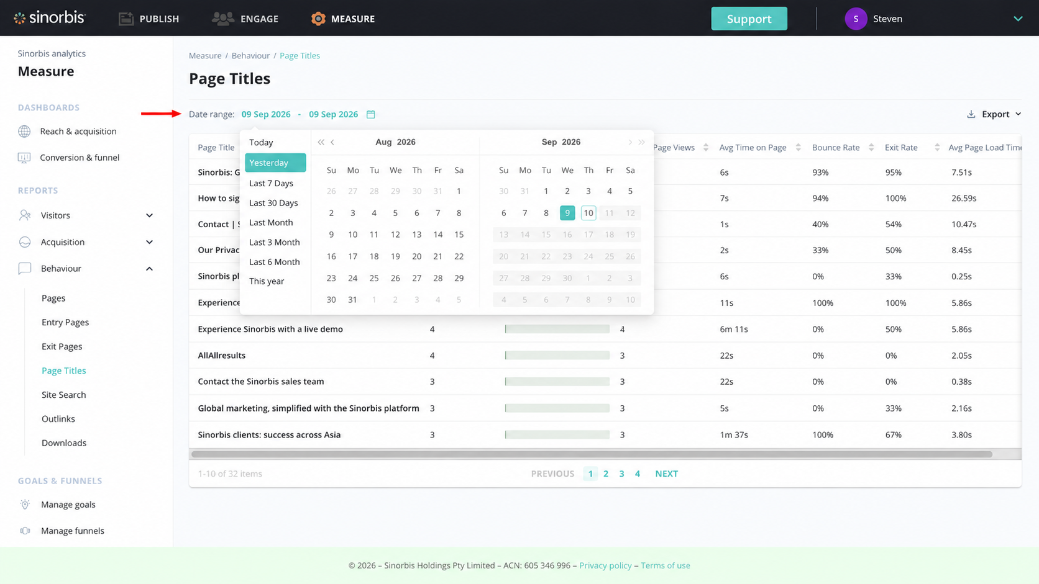Open the Entry Pages report
1039x584 pixels.
point(65,322)
